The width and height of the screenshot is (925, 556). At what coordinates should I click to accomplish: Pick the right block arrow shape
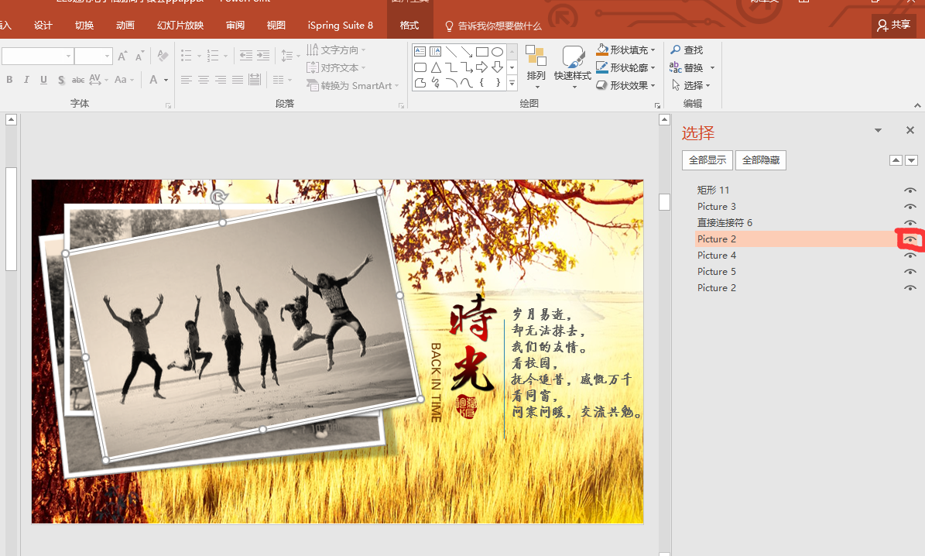[482, 67]
